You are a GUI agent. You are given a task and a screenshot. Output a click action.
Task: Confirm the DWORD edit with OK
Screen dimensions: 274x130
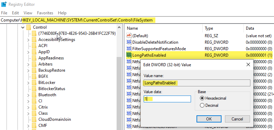[x=209, y=119]
